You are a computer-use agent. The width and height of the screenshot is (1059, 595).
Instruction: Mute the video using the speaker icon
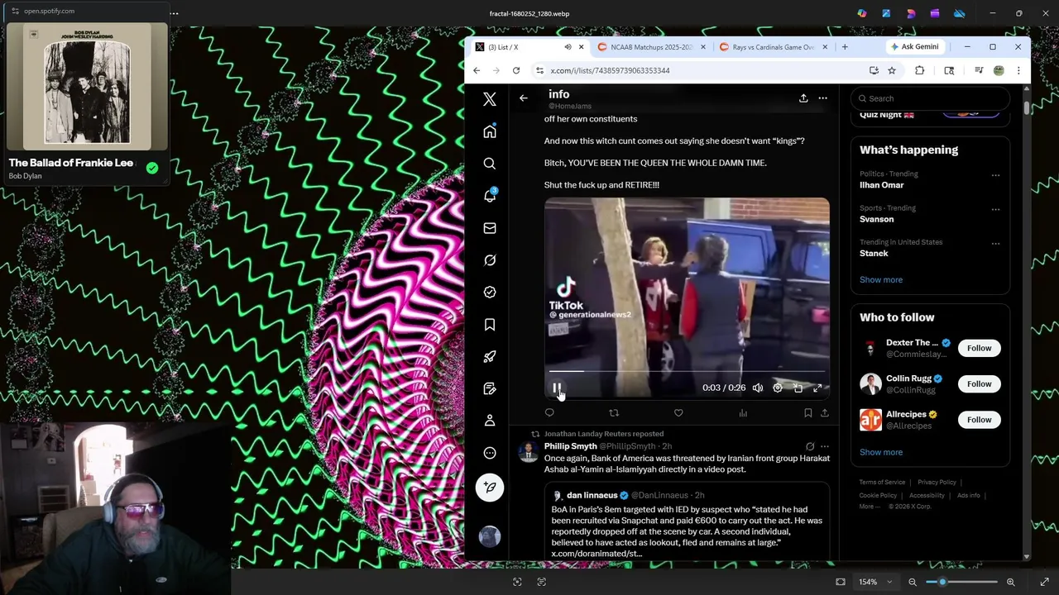pos(757,388)
